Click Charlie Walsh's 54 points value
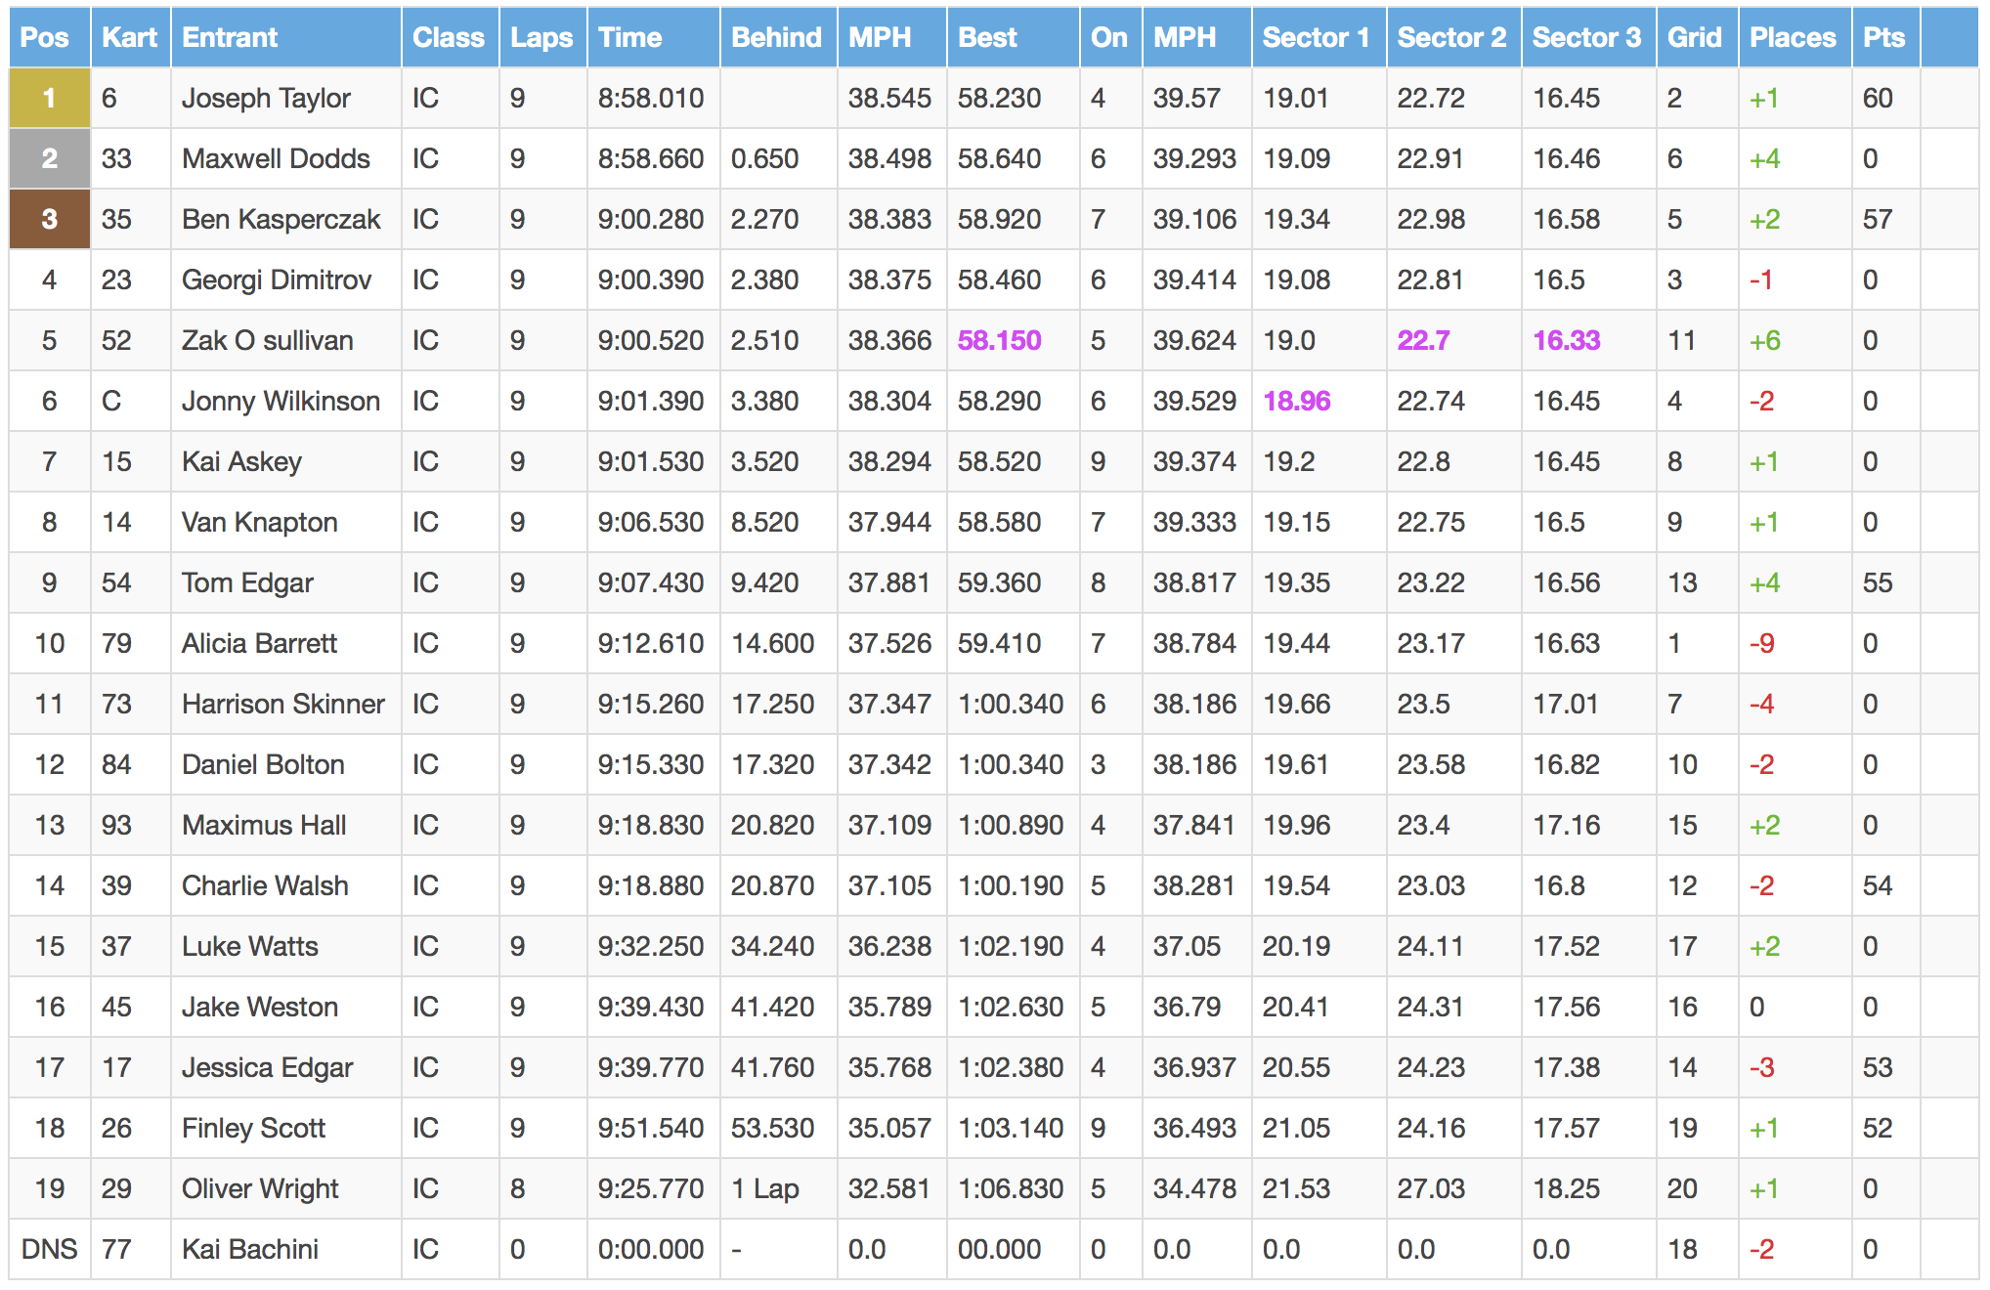Viewport: 1990px width, 1290px height. (x=1878, y=885)
